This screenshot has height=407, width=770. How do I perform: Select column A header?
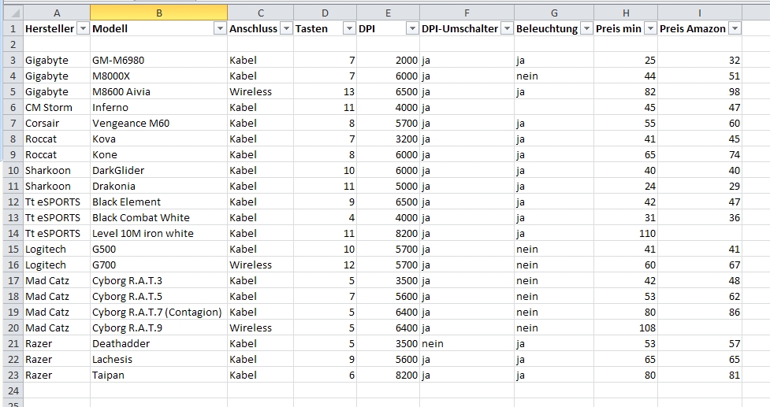pyautogui.click(x=57, y=13)
